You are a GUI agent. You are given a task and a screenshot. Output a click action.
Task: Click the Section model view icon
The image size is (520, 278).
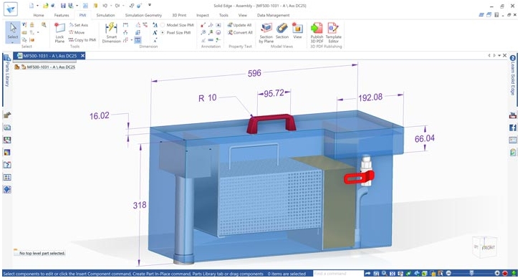[x=282, y=32]
